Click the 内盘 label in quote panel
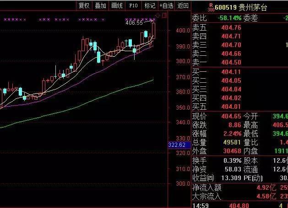 pyautogui.click(x=250, y=151)
